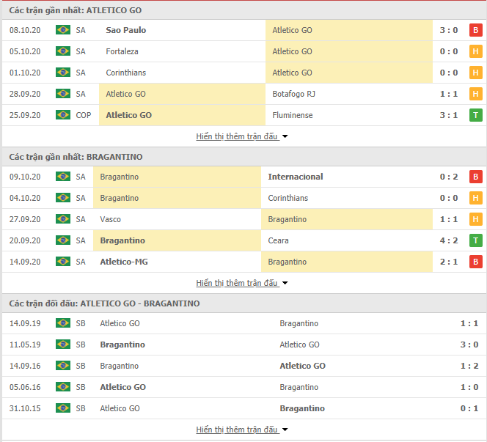Click the 3 : 0 score of Sao Paulo match
The width and height of the screenshot is (487, 442).
448,30
